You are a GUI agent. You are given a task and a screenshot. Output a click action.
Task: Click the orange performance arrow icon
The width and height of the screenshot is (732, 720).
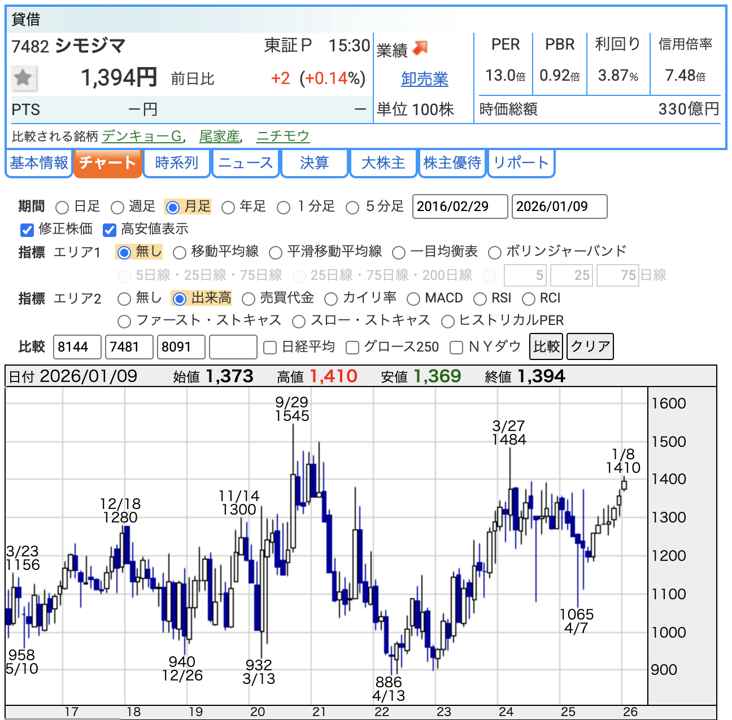[x=420, y=49]
